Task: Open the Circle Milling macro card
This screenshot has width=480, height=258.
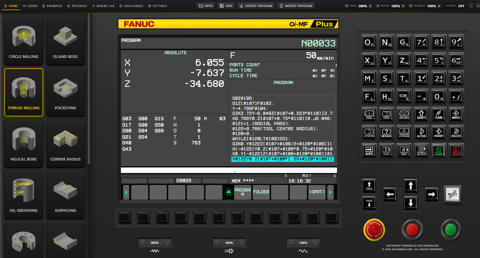Action: click(24, 41)
